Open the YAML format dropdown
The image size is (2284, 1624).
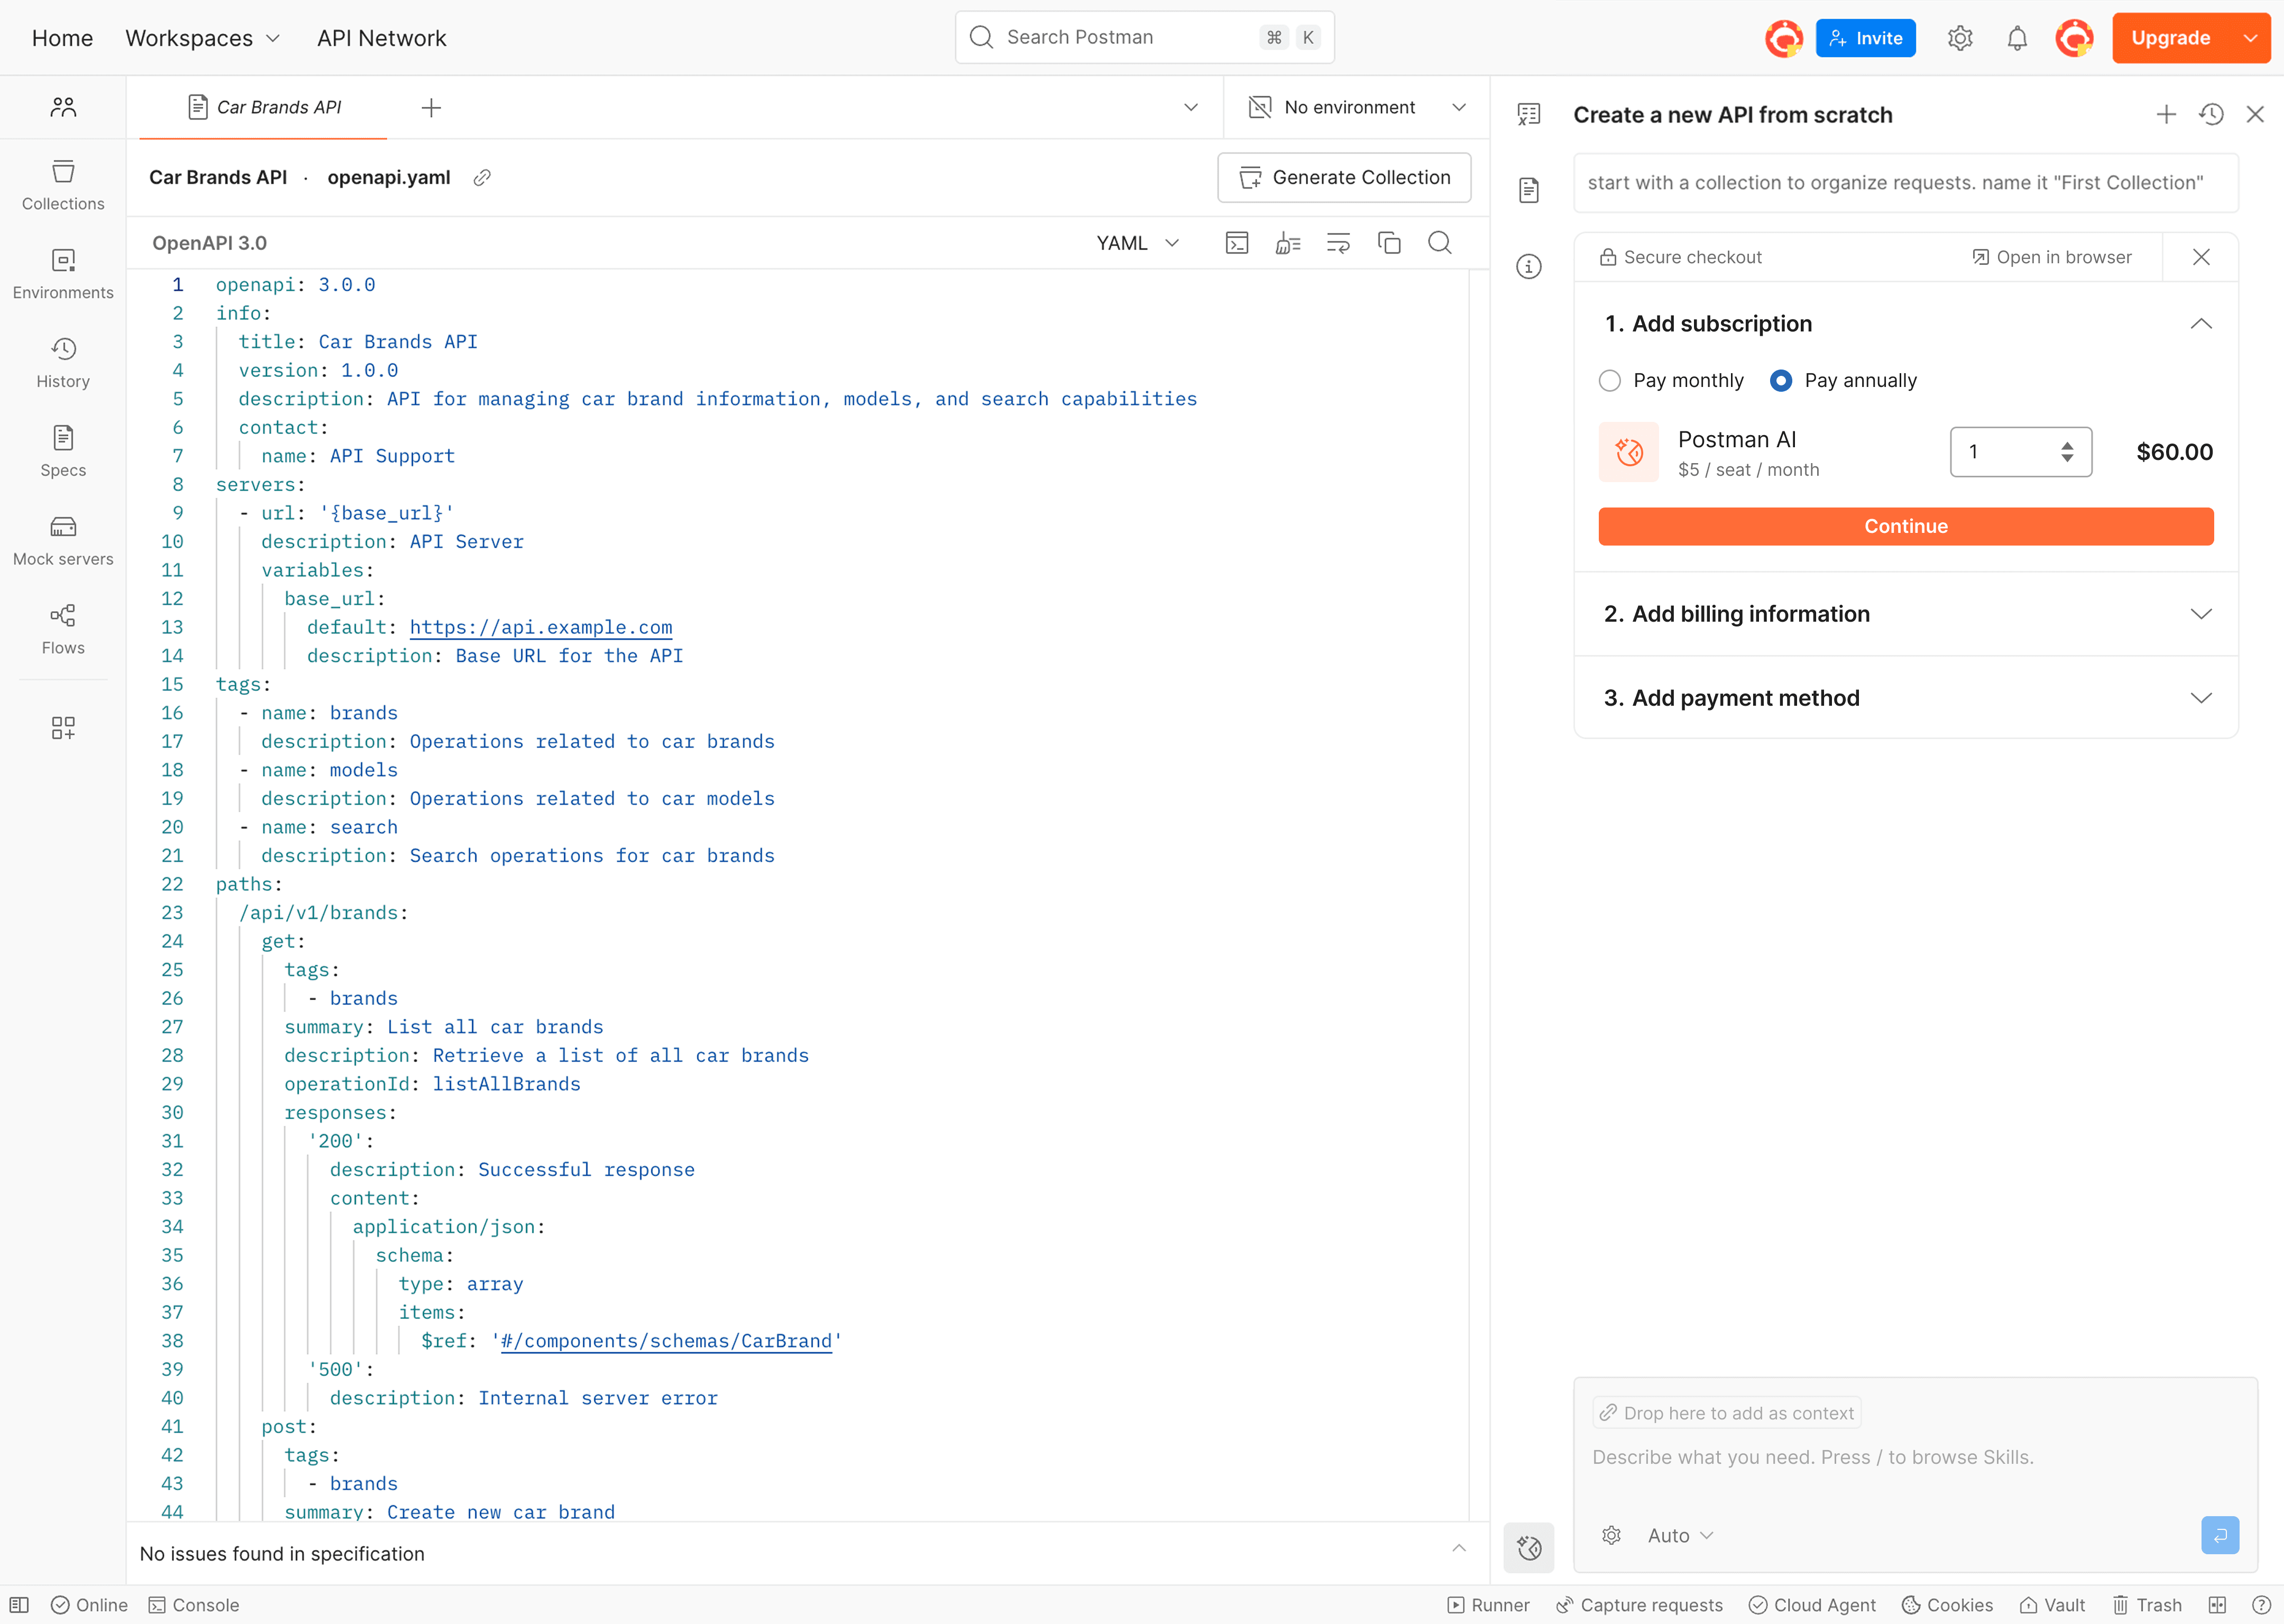point(1137,243)
